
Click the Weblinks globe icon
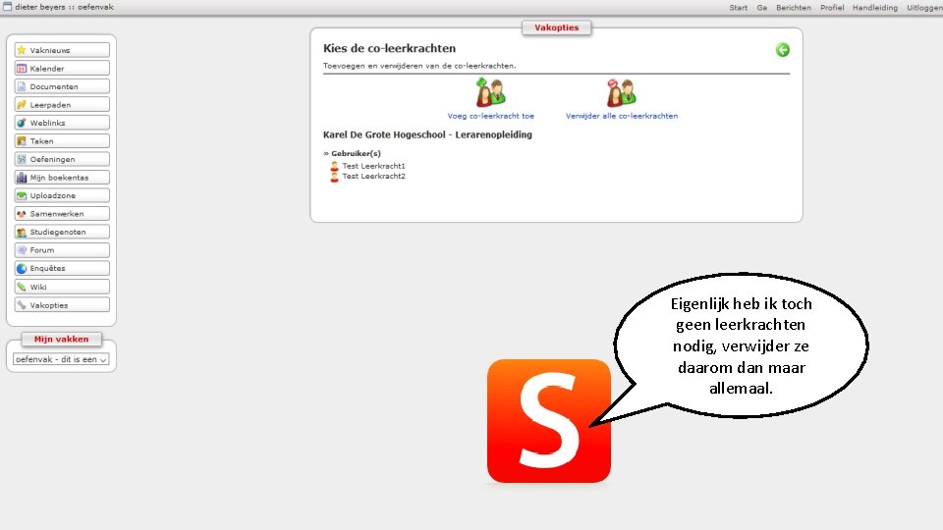[x=22, y=123]
